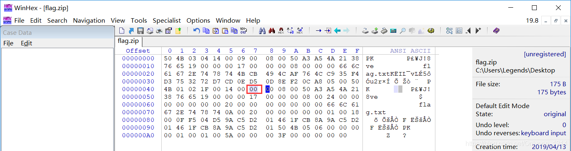Image resolution: width=571 pixels, height=151 pixels.
Task: Open the File menu in the main menu bar
Action: [19, 20]
